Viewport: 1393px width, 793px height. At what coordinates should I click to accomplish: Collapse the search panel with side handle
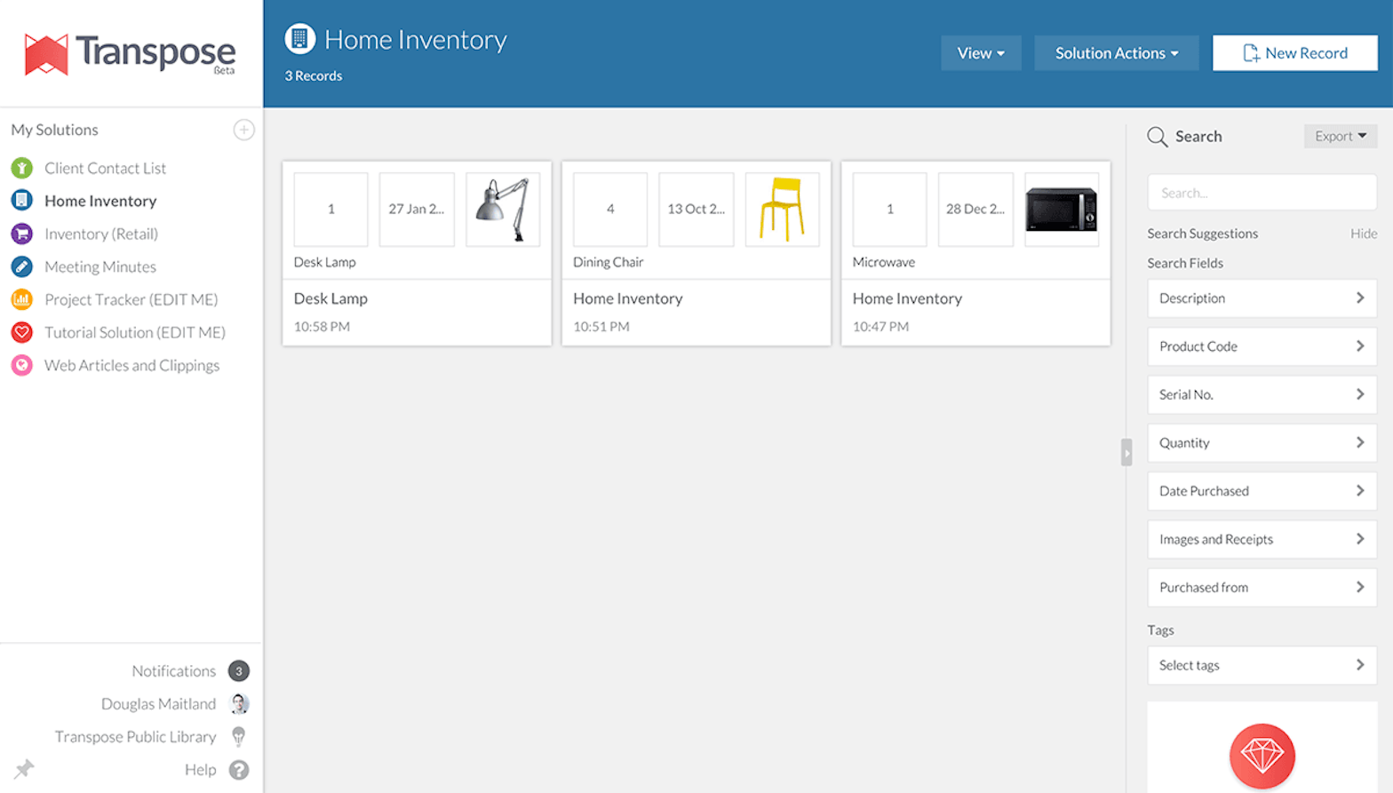[x=1126, y=452]
